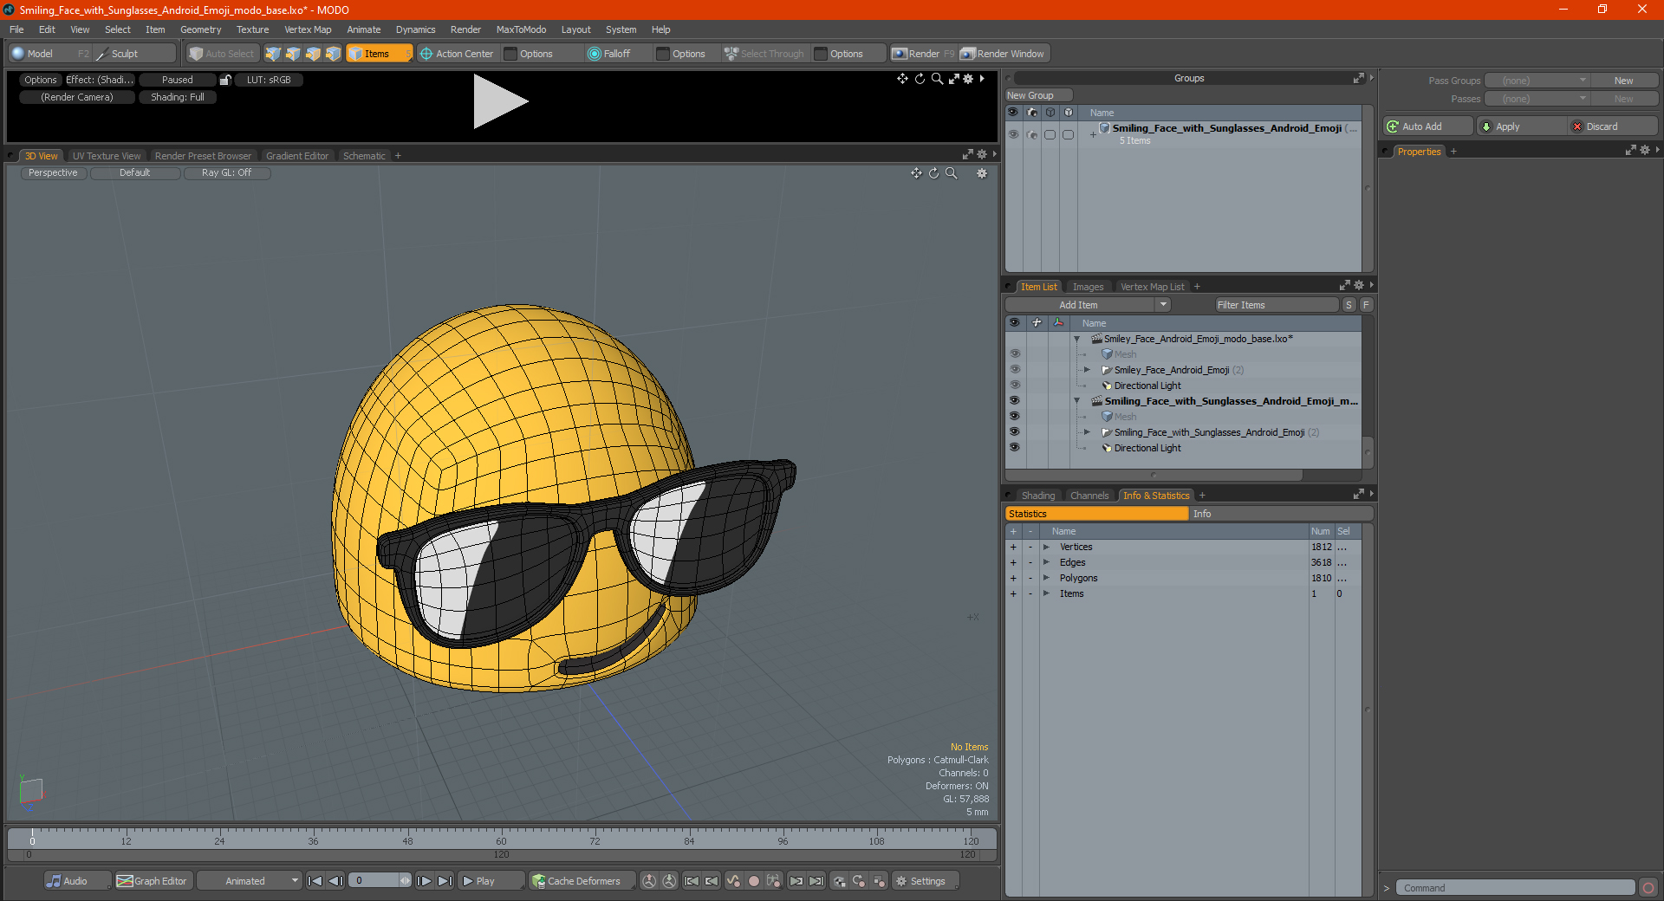Toggle the Falloff Options checkbox
This screenshot has width=1664, height=901.
pos(663,54)
